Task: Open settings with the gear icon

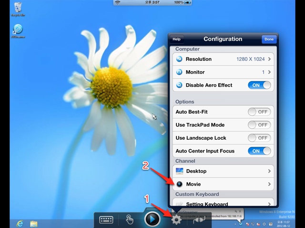Action: point(176,219)
